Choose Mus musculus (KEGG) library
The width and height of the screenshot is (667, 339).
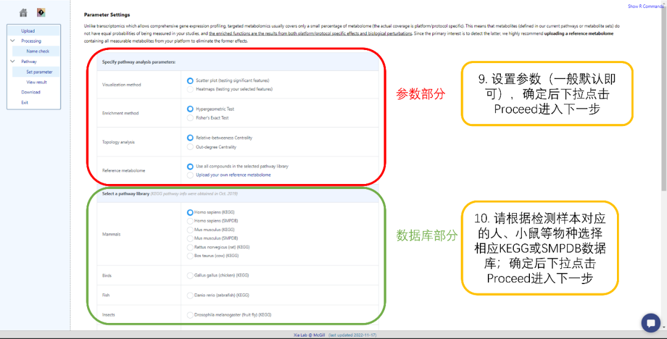(190, 230)
